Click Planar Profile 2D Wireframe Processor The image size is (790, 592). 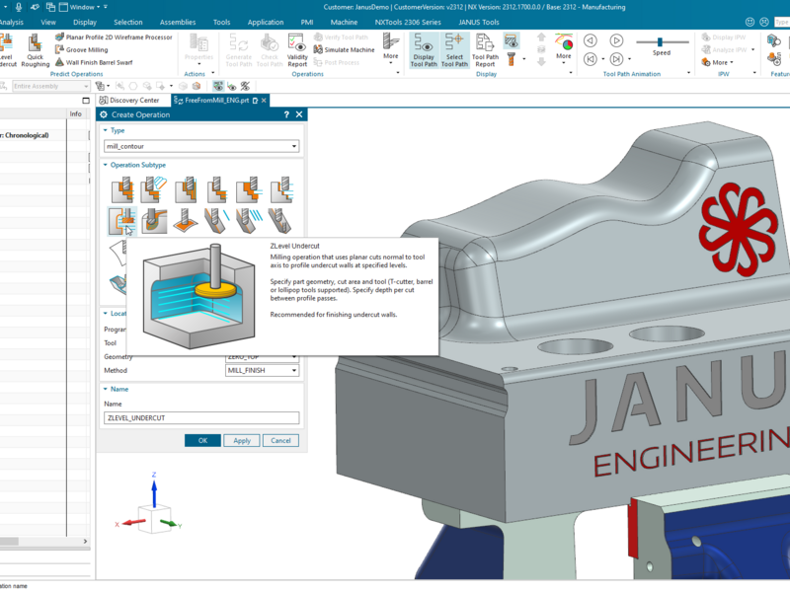pos(114,37)
